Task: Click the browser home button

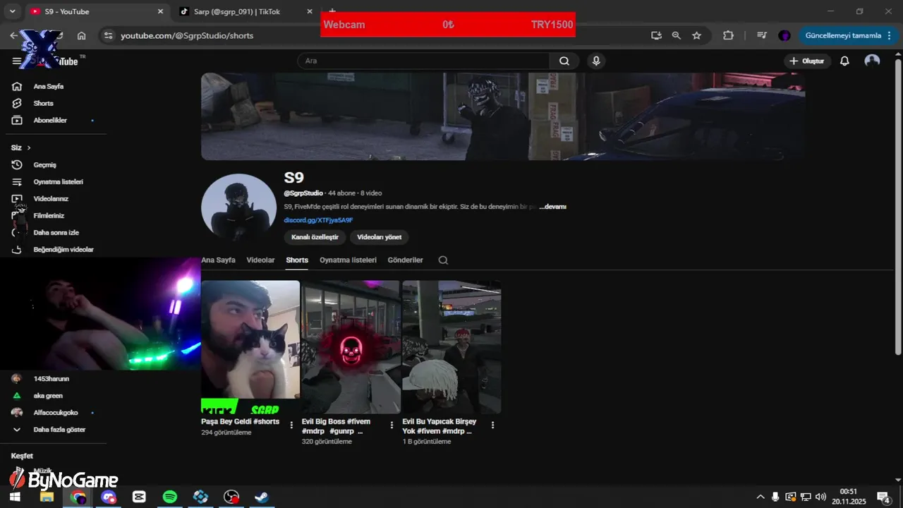Action: click(82, 35)
